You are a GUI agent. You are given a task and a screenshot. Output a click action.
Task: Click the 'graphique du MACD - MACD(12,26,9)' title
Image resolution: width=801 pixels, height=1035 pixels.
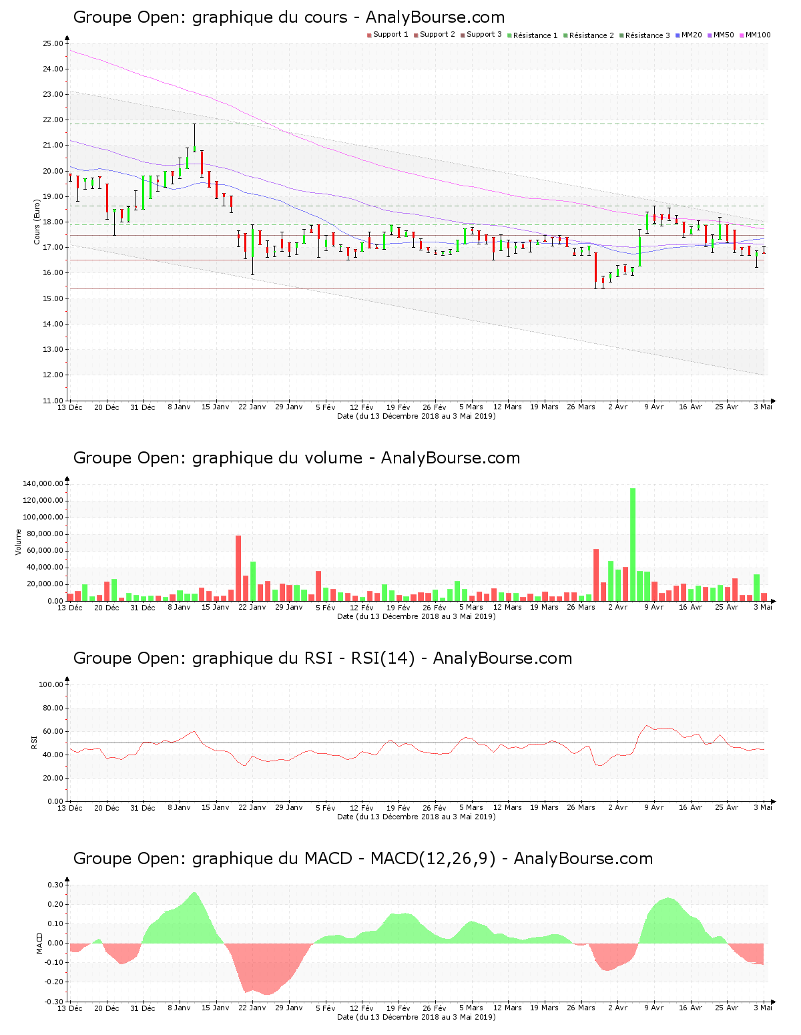click(362, 859)
